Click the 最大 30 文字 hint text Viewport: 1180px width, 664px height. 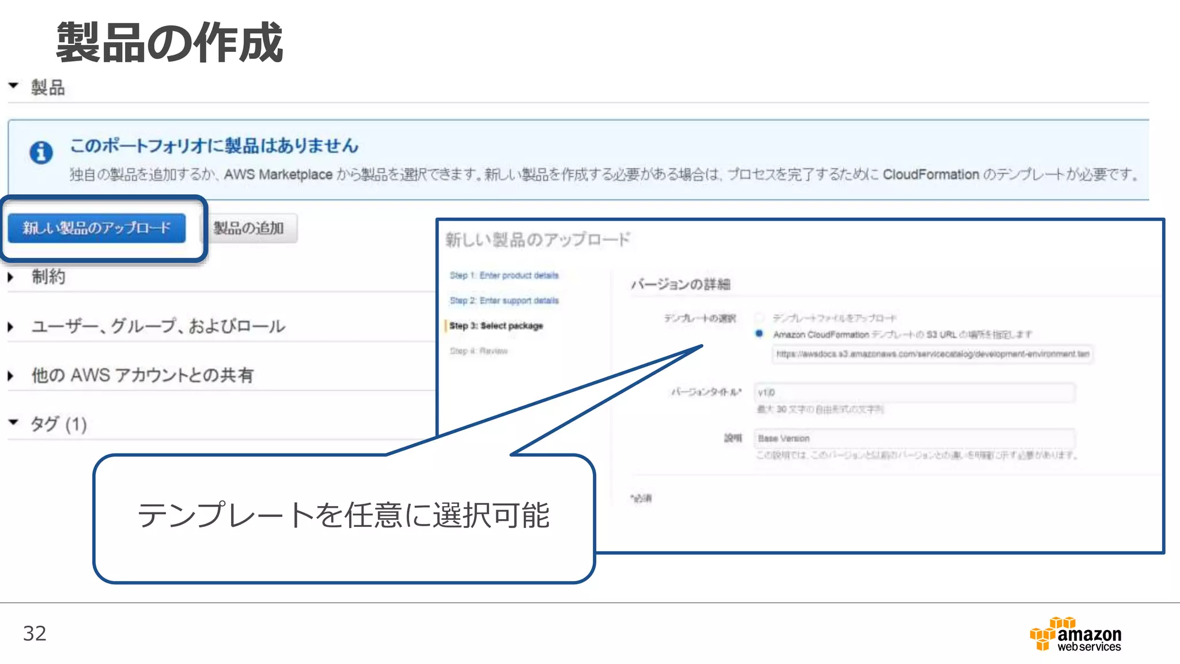point(820,410)
